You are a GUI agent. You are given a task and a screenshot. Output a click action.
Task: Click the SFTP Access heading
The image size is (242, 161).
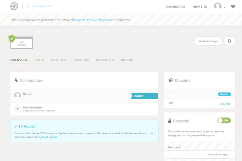(x=25, y=126)
